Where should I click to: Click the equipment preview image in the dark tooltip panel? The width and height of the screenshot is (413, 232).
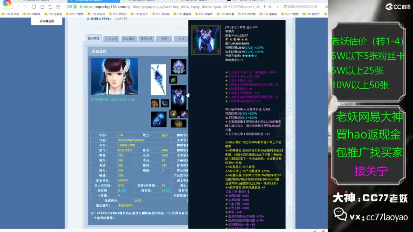pyautogui.click(x=206, y=39)
